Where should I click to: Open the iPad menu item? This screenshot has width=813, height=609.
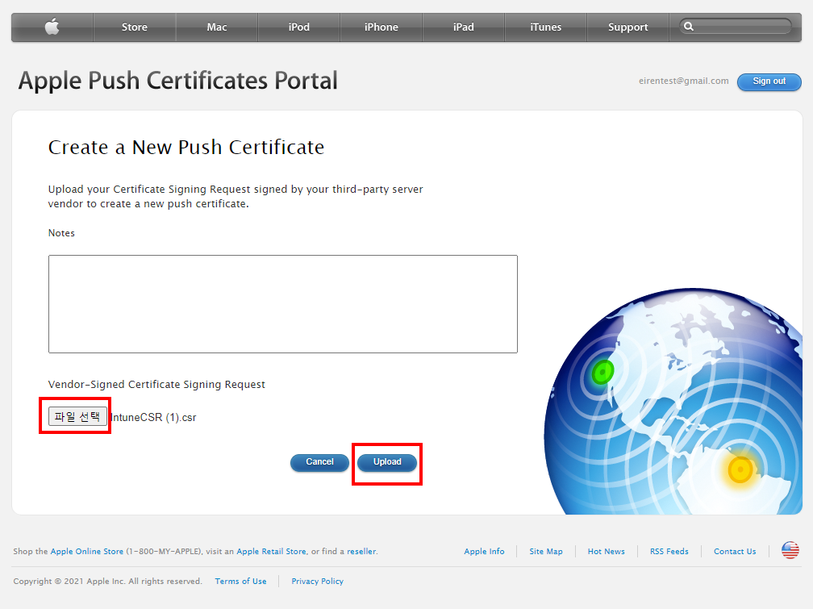coord(463,27)
